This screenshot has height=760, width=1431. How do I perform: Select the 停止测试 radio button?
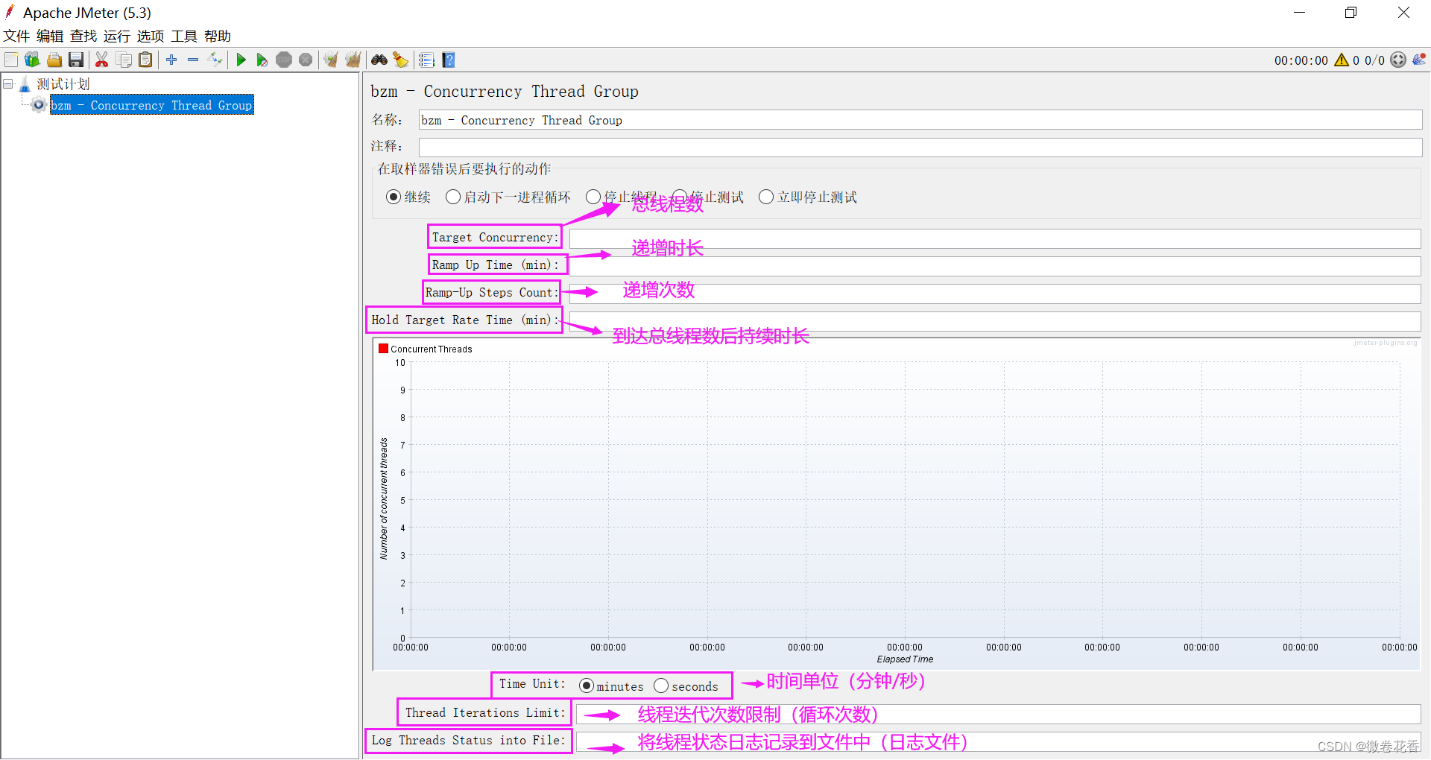680,197
